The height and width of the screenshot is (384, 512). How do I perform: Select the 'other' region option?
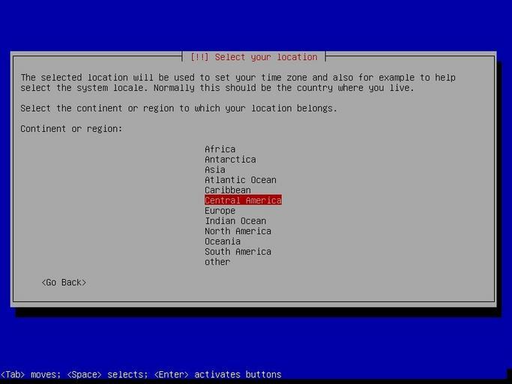click(x=217, y=262)
